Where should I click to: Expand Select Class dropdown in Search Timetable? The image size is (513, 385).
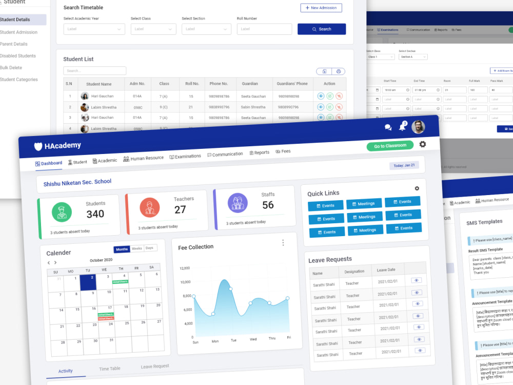tap(153, 29)
